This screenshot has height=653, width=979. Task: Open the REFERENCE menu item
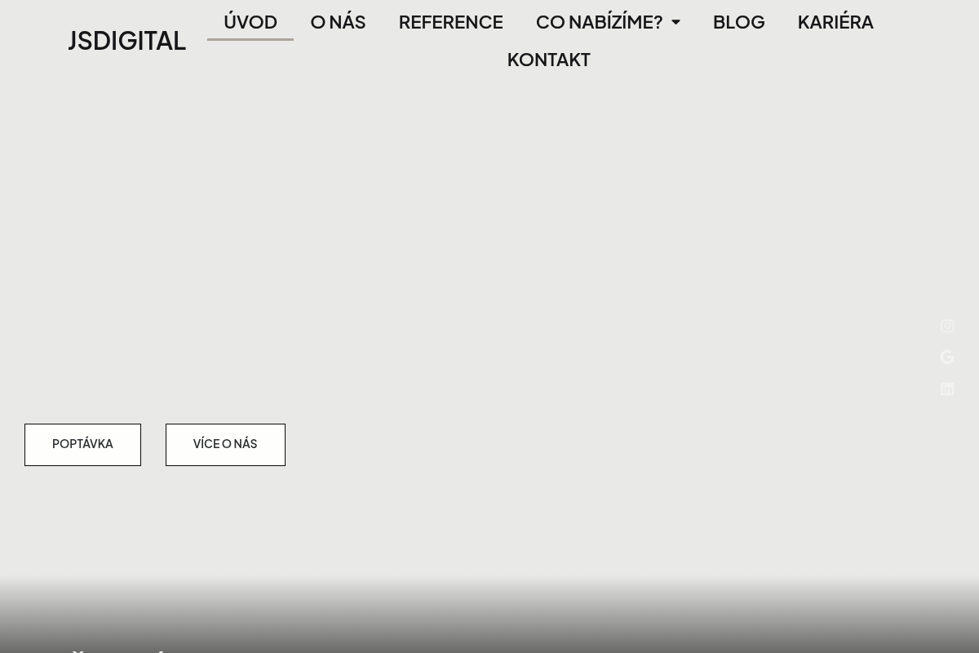click(450, 21)
